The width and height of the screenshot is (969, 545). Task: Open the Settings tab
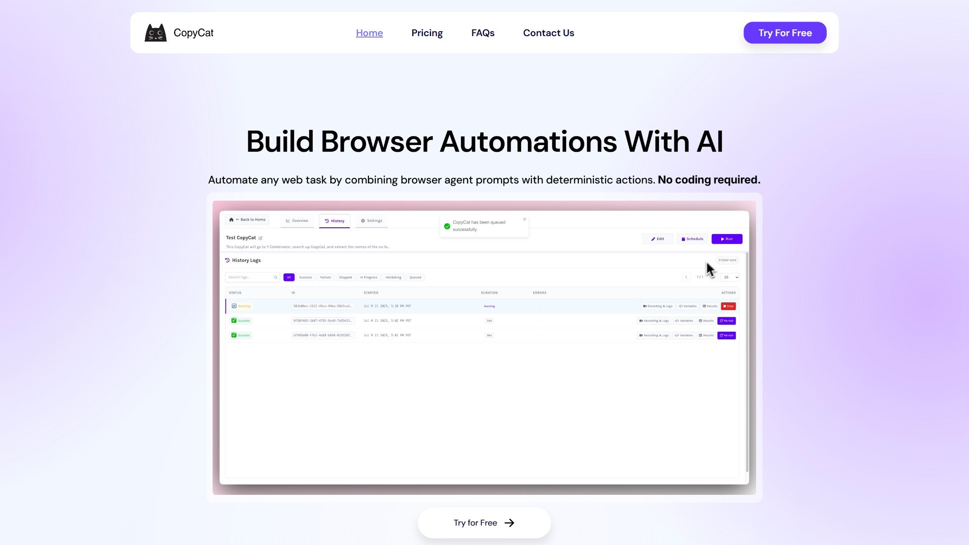click(x=371, y=221)
